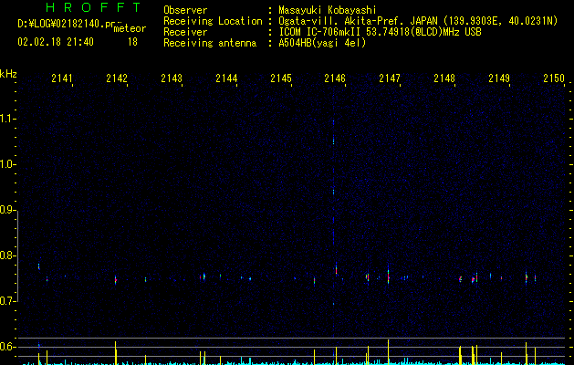Click time marker 2148
This screenshot has width=574, height=365.
pyautogui.click(x=444, y=78)
